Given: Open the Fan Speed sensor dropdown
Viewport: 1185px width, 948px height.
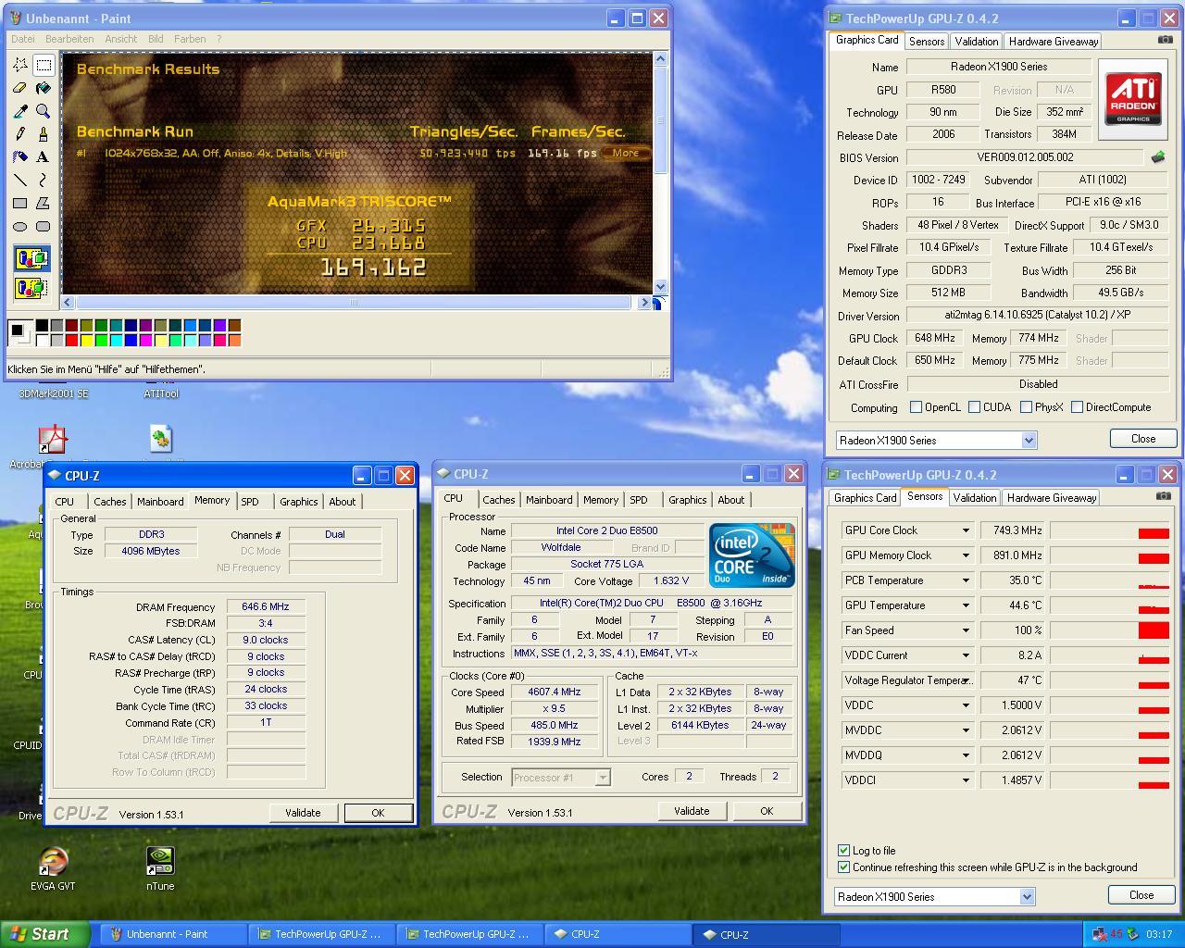Looking at the screenshot, I should (966, 630).
